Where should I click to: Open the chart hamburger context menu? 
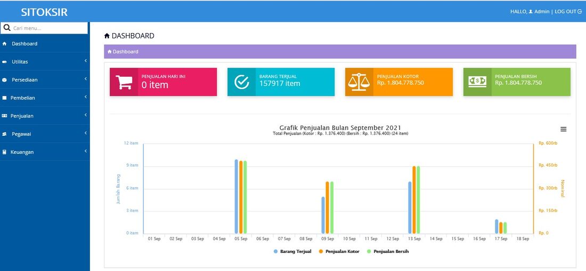tap(564, 129)
